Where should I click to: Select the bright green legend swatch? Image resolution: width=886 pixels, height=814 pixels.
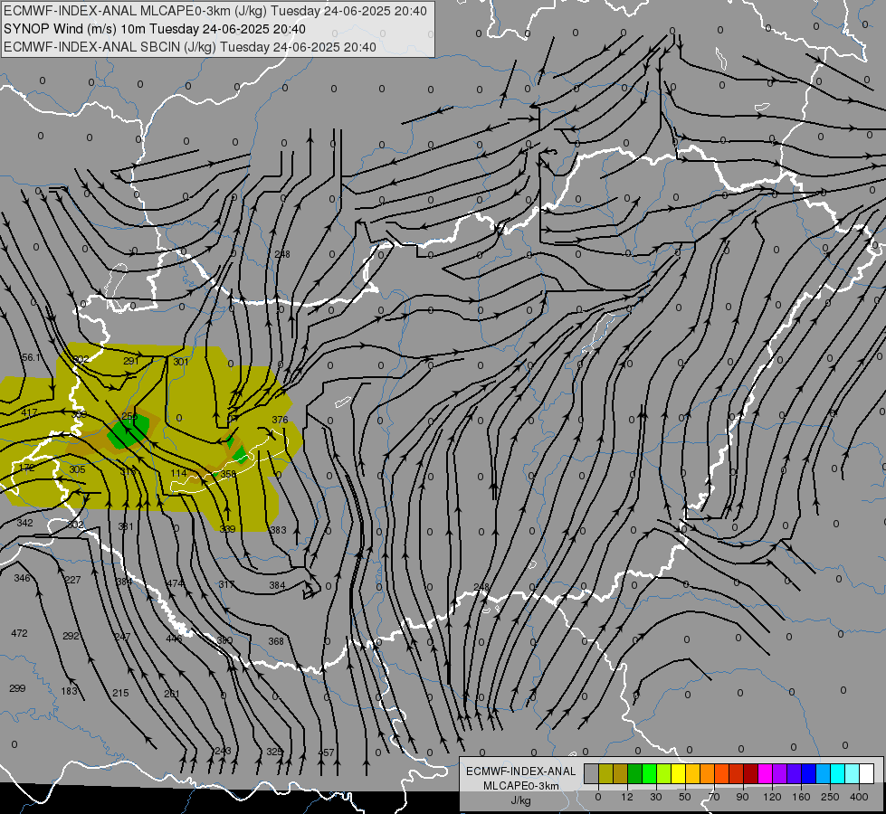point(650,773)
